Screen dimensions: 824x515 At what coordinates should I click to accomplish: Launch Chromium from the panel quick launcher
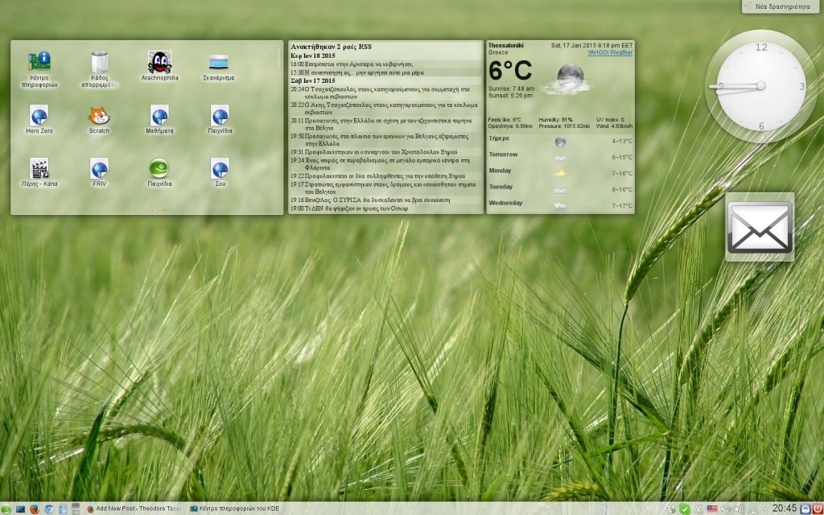click(49, 509)
